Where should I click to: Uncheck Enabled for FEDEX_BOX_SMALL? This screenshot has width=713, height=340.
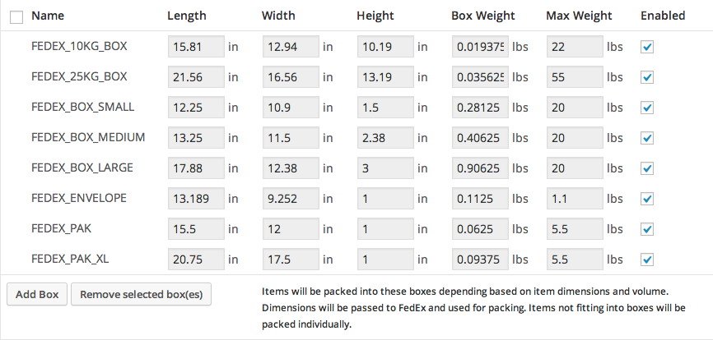pos(647,108)
